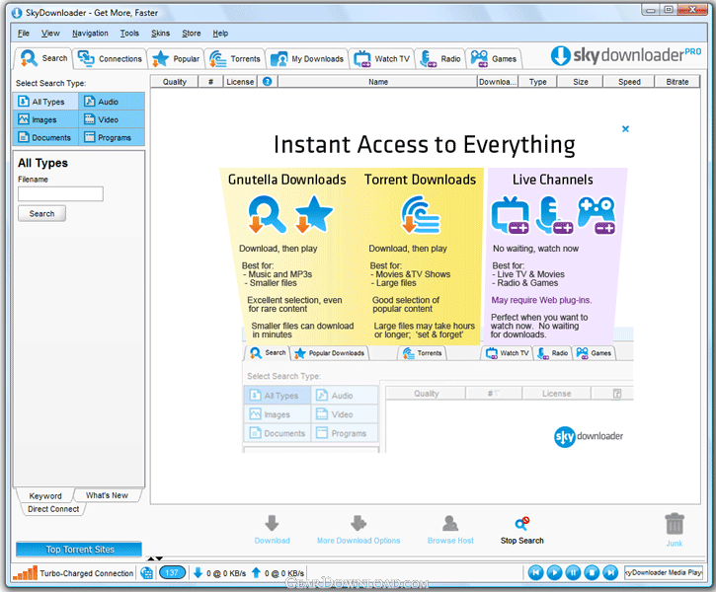Open the Navigation menu
Screen dimensions: 716x592
coord(90,34)
